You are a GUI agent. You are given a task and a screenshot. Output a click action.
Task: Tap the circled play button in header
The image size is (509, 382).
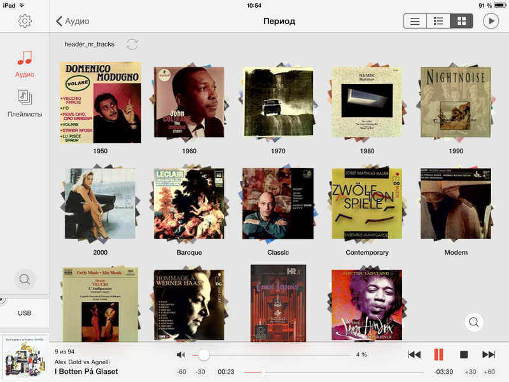point(491,21)
